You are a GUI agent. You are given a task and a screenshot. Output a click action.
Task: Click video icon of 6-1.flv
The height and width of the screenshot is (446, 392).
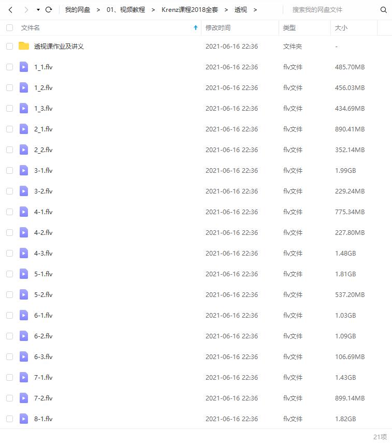coord(24,315)
